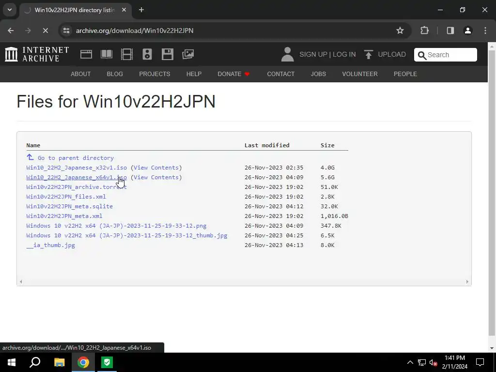This screenshot has width=496, height=372.
Task: Open the Images media icon
Action: [188, 54]
